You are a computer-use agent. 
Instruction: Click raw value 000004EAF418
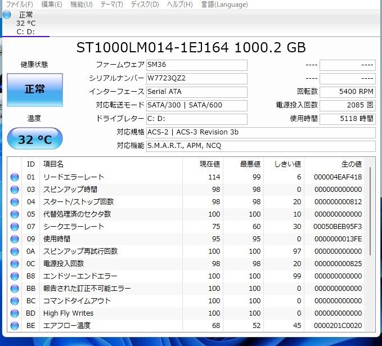[338, 177]
